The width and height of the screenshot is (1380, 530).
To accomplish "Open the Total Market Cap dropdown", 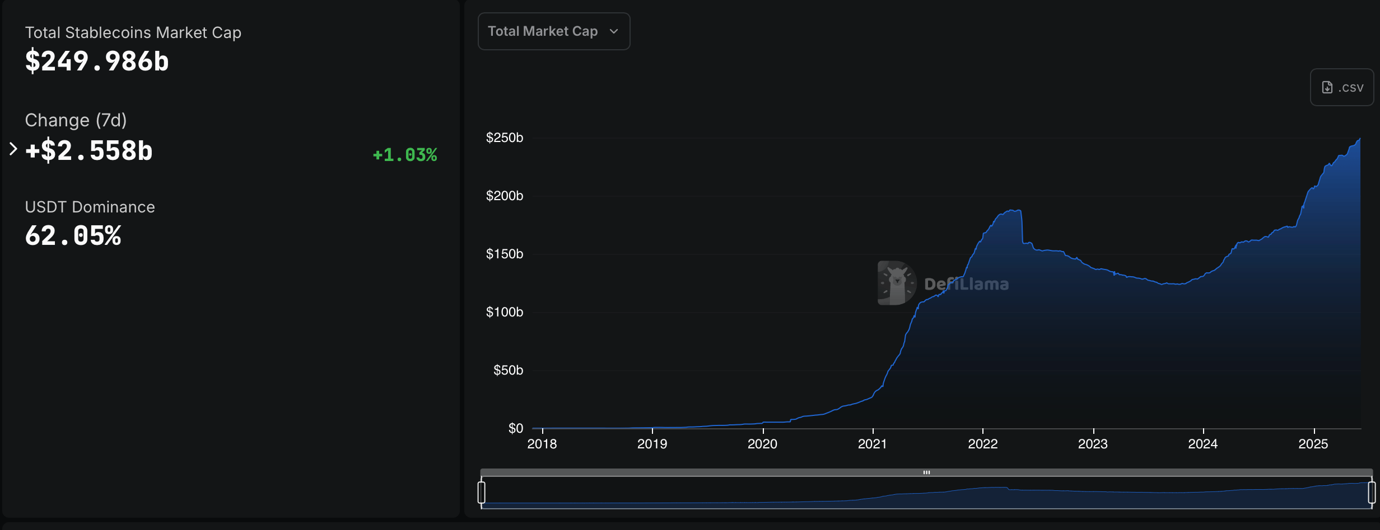I will (x=553, y=31).
